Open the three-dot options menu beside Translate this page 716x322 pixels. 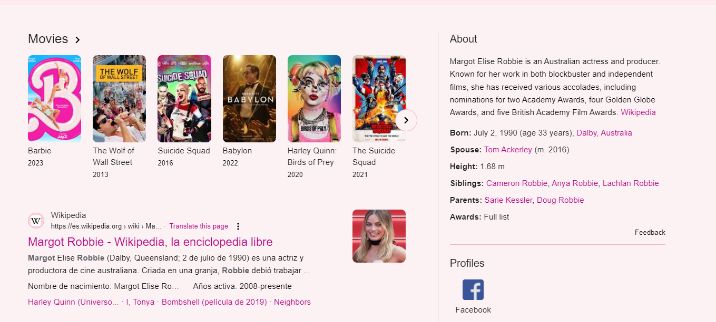(x=238, y=226)
